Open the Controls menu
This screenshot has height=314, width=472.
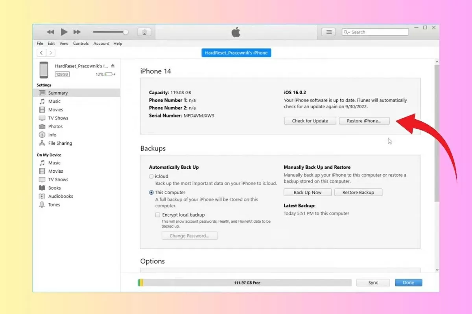coord(81,44)
